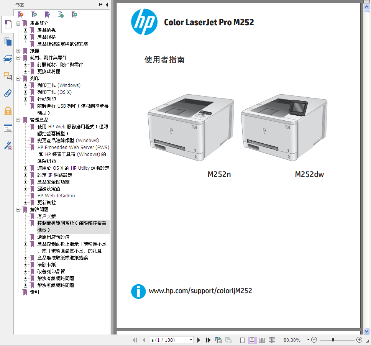
Task: Expand the 產品檢視 bookmark
Action: point(26,30)
